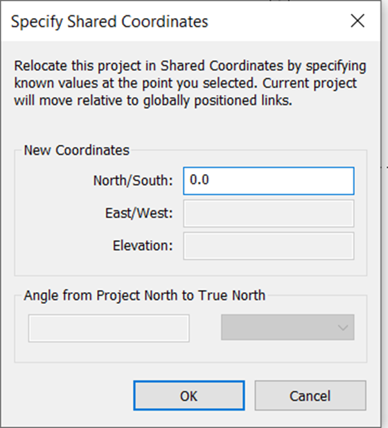
Task: Expand the dropdown using its chevron arrow
Action: coord(342,327)
